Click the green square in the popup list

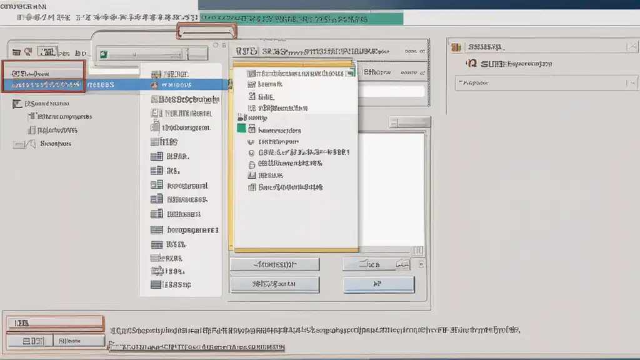(241, 128)
